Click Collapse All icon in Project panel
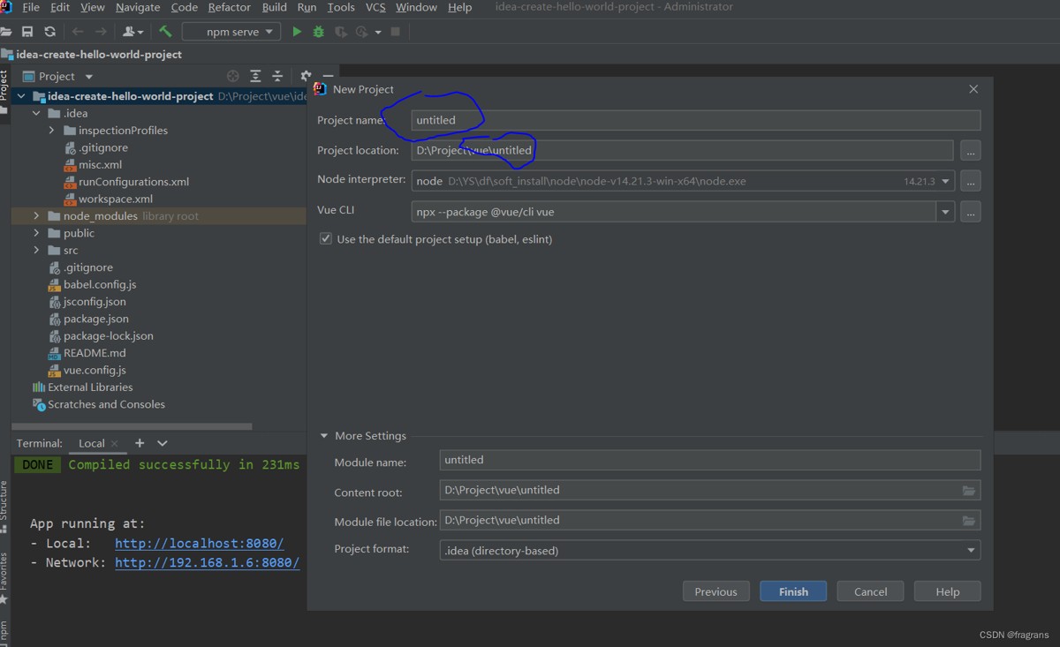 pos(277,77)
